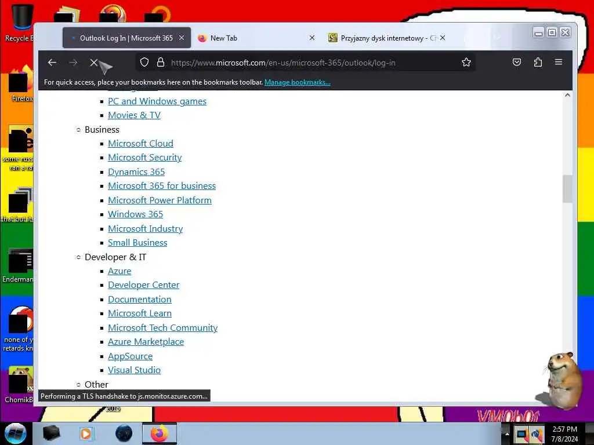Open the Documentation link
The height and width of the screenshot is (445, 594).
coord(139,300)
